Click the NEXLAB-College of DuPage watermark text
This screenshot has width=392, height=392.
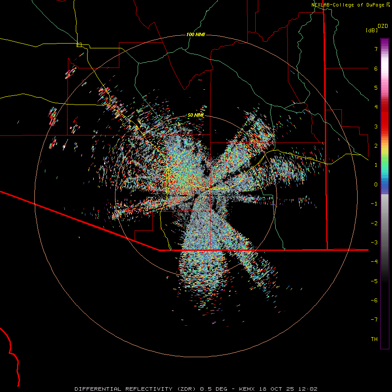tap(351, 5)
